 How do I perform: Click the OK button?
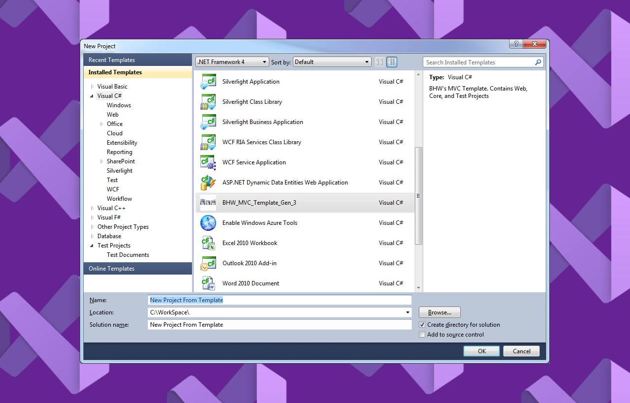point(482,351)
